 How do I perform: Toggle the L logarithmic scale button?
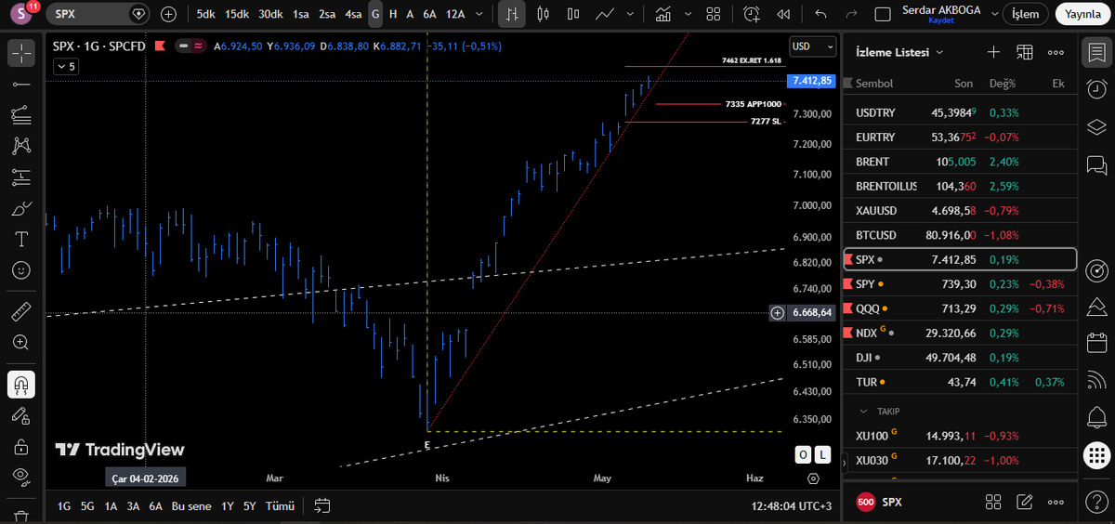pos(823,454)
